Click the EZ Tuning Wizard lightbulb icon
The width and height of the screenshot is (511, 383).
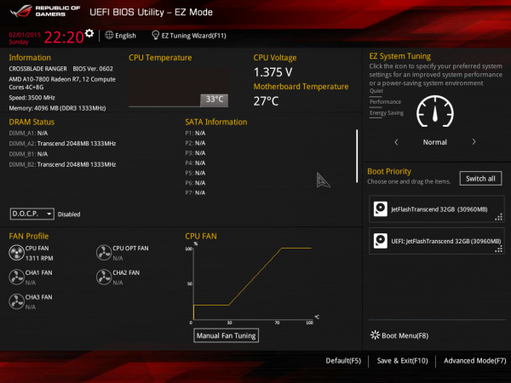click(x=156, y=35)
